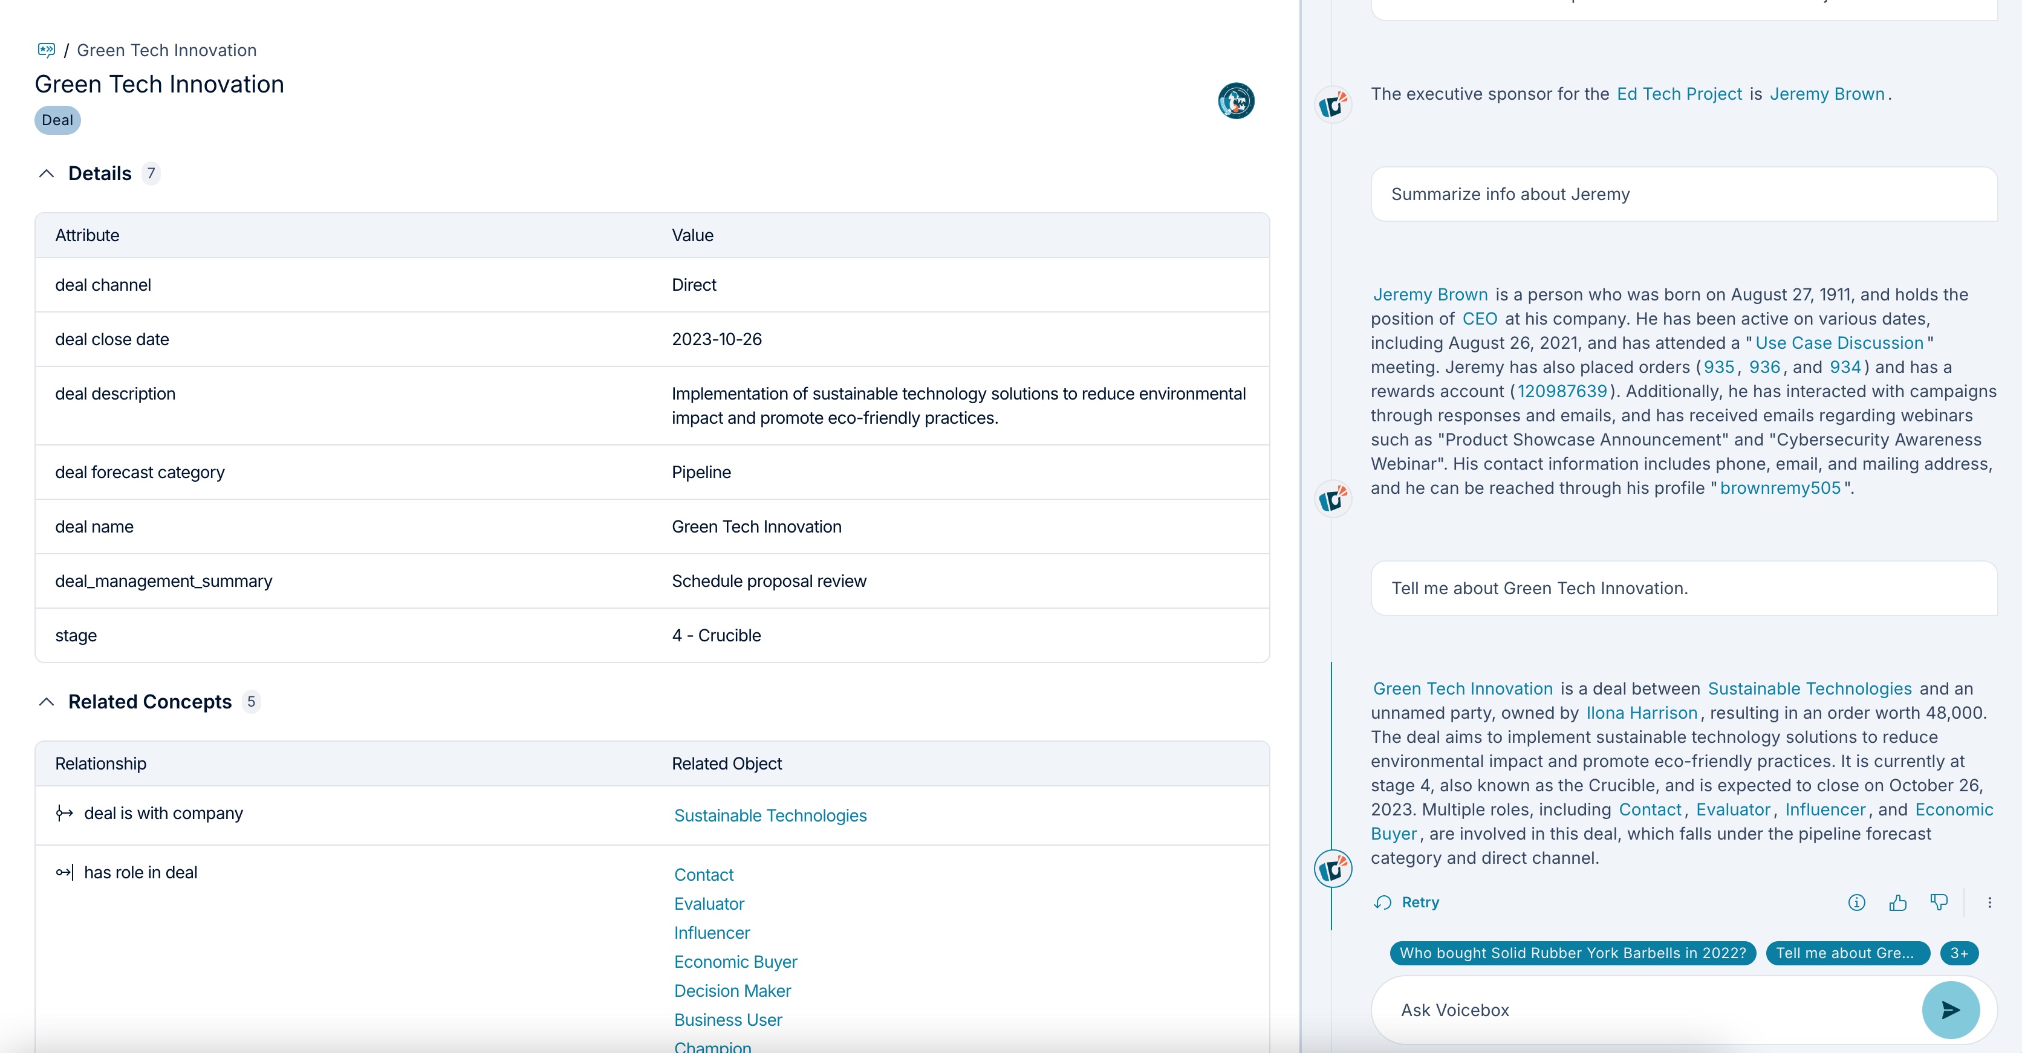The image size is (2022, 1053).
Task: Collapse the Details section chevron
Action: [47, 173]
